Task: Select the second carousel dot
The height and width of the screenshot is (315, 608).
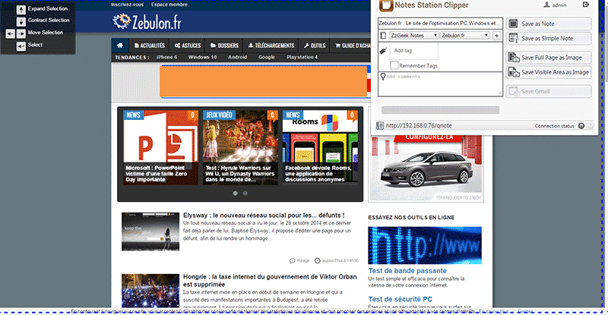Action: click(245, 193)
